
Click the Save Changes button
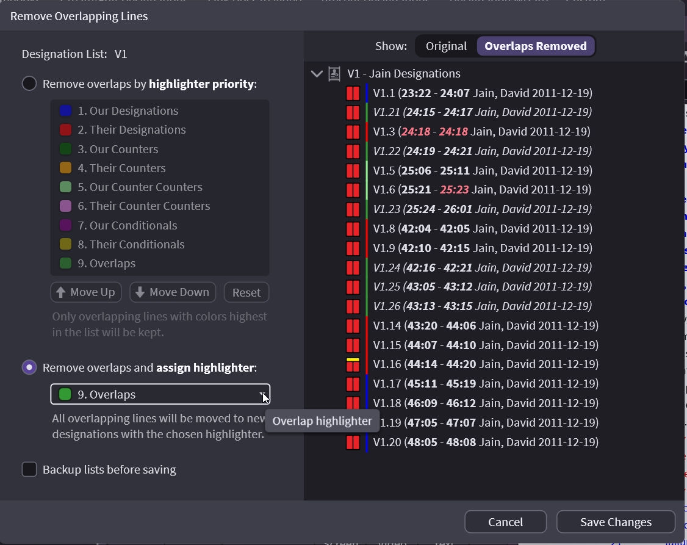(616, 522)
